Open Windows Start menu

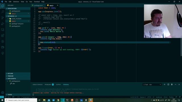2,100
